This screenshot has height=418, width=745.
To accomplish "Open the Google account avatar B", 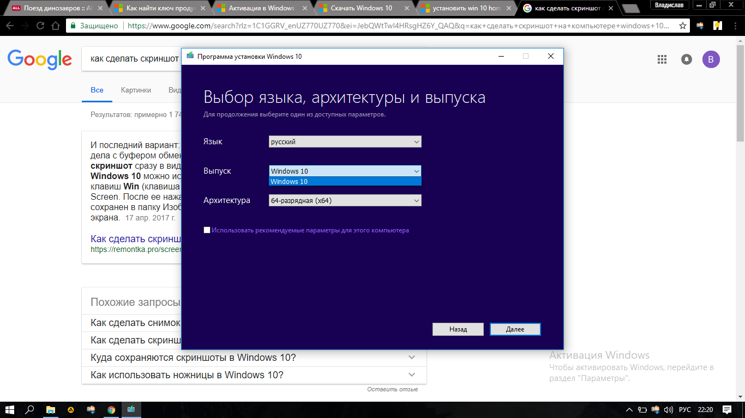I will click(711, 59).
